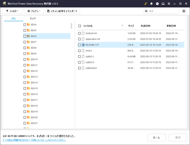
Task: Check the $Dir6 folder checkbox
Action: (25, 36)
